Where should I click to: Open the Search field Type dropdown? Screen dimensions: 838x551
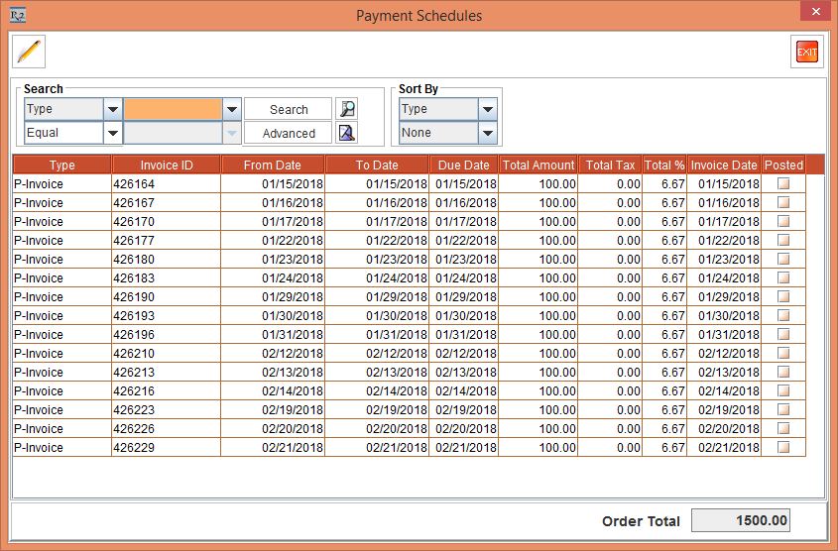pyautogui.click(x=112, y=109)
